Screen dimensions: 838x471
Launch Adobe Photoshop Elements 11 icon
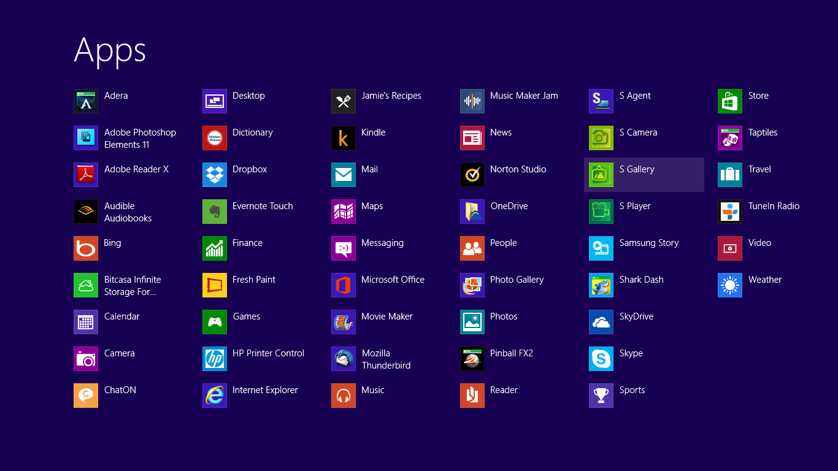pyautogui.click(x=86, y=138)
